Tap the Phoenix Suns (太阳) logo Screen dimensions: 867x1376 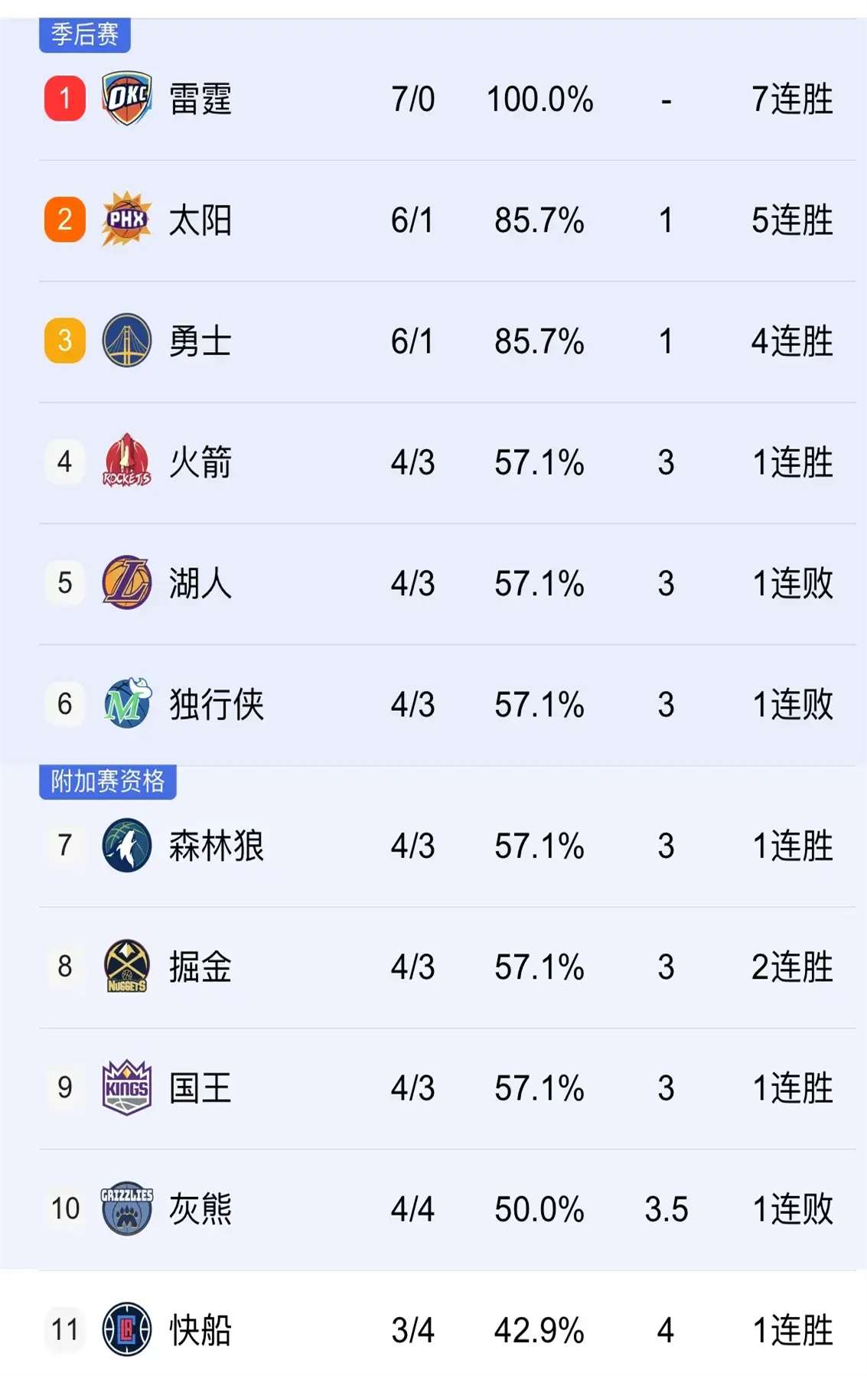tap(127, 220)
